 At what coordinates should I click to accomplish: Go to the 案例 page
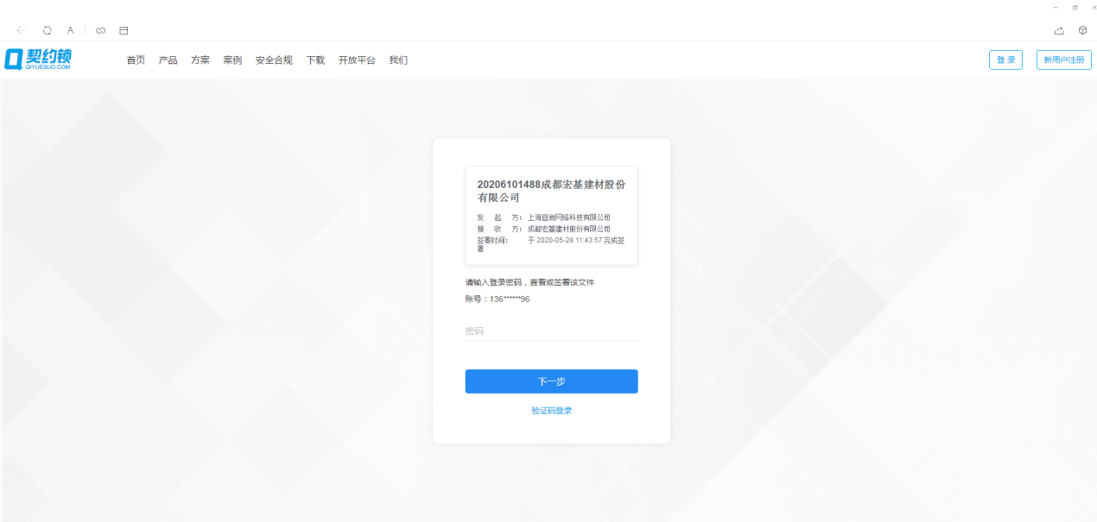click(x=232, y=60)
